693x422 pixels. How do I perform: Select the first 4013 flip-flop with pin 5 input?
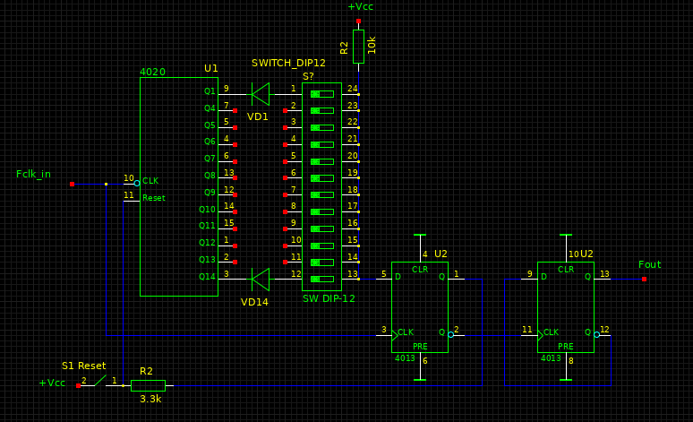419,306
